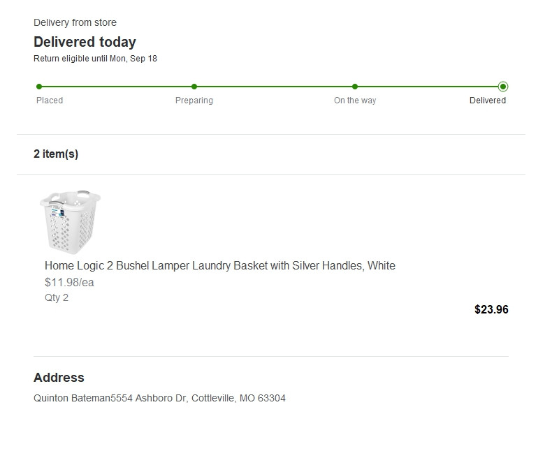
Task: Click the Placed step dot on tracker
Action: coord(39,87)
